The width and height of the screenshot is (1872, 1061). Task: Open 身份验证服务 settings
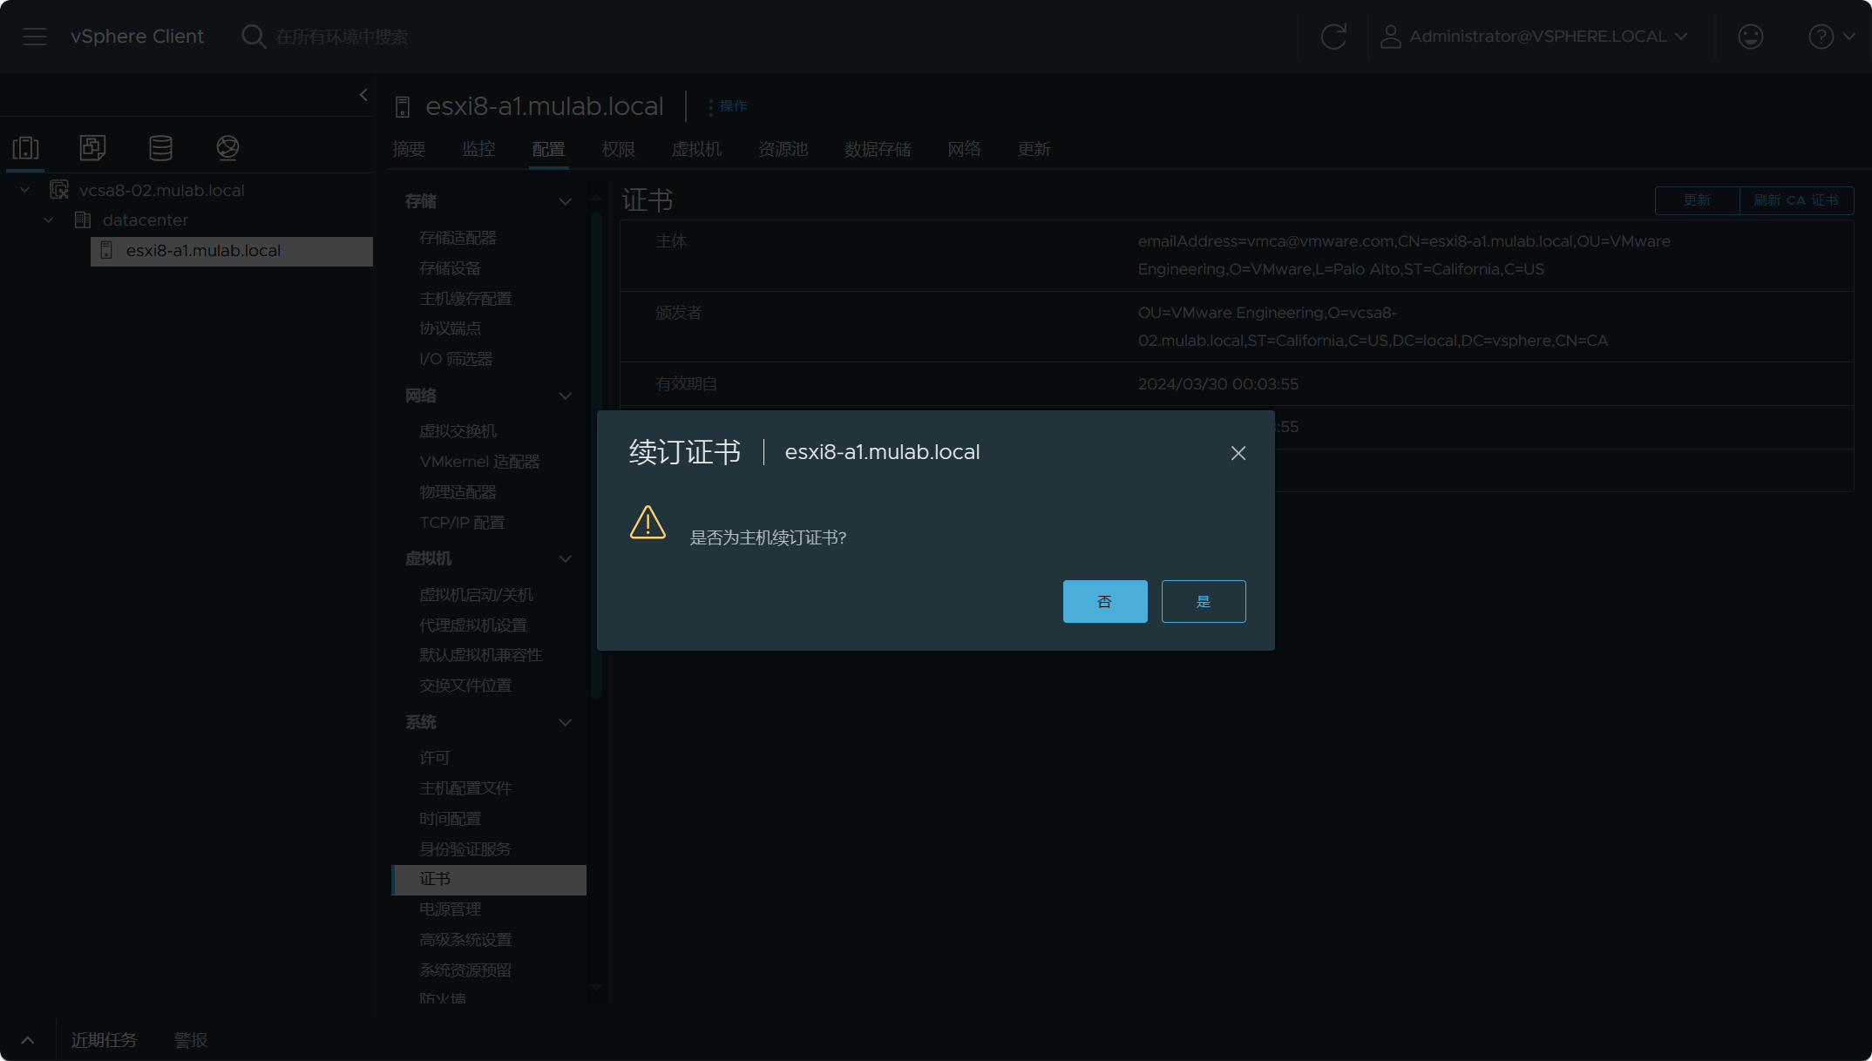(465, 849)
